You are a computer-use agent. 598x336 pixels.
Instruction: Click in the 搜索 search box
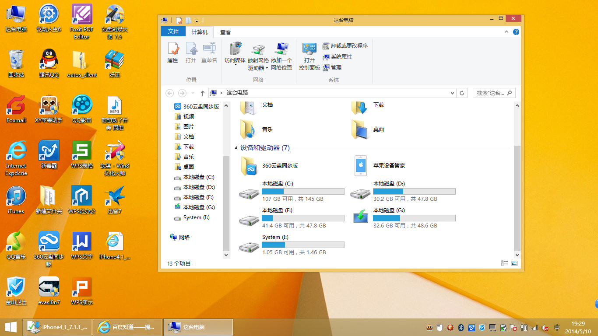[x=494, y=93]
